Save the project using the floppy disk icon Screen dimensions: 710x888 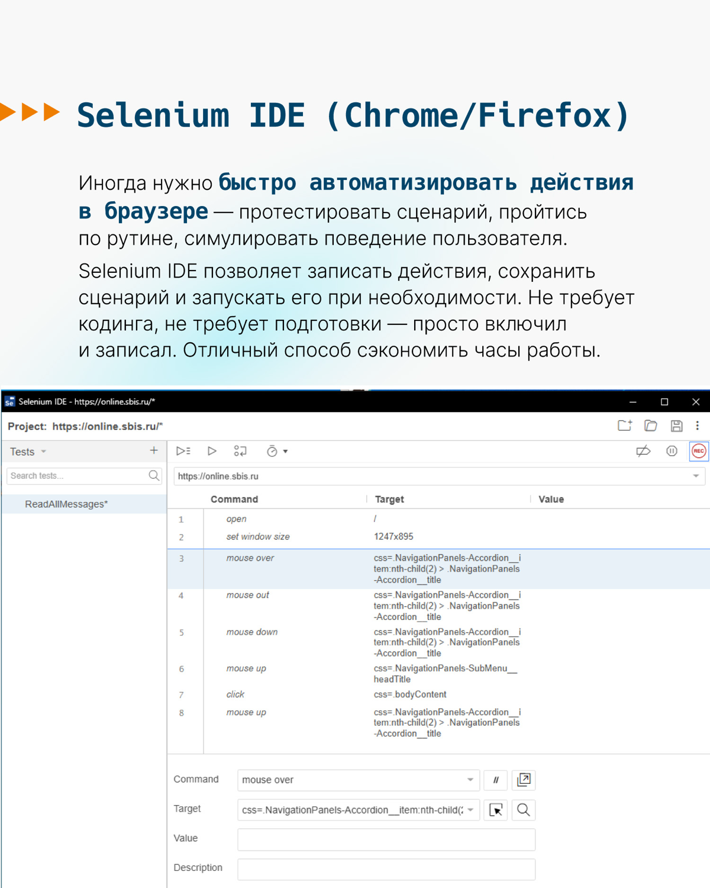(676, 426)
